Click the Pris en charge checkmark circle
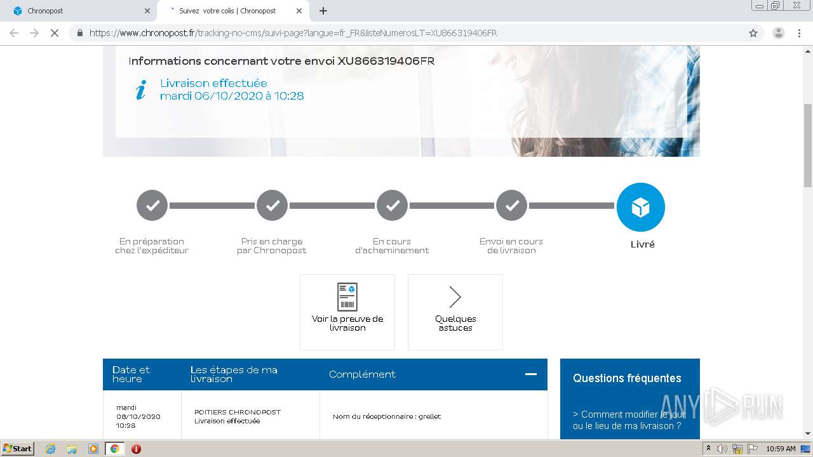This screenshot has width=813, height=457. point(272,206)
